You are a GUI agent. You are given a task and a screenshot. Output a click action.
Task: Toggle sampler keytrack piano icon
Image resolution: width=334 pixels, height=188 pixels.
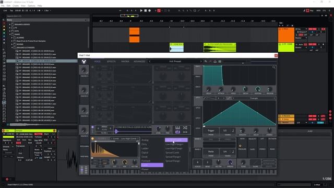[x=177, y=127]
